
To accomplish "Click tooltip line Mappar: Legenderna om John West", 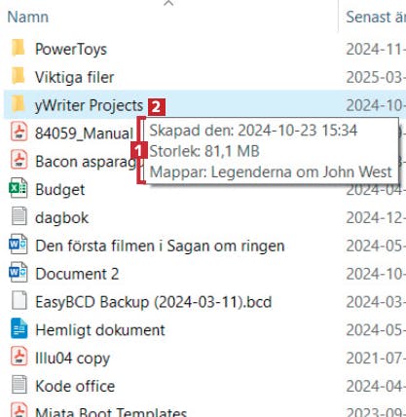I will pyautogui.click(x=271, y=171).
